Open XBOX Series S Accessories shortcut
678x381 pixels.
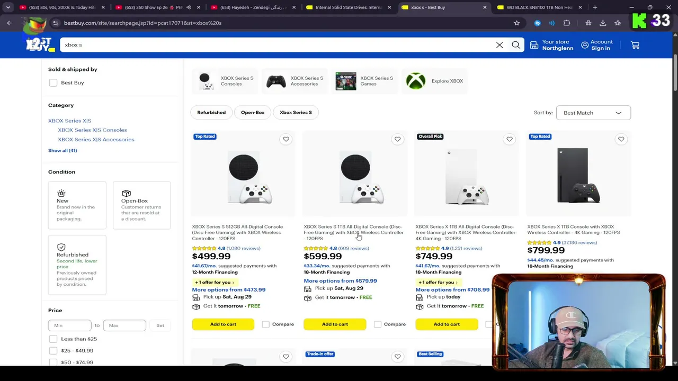295,81
